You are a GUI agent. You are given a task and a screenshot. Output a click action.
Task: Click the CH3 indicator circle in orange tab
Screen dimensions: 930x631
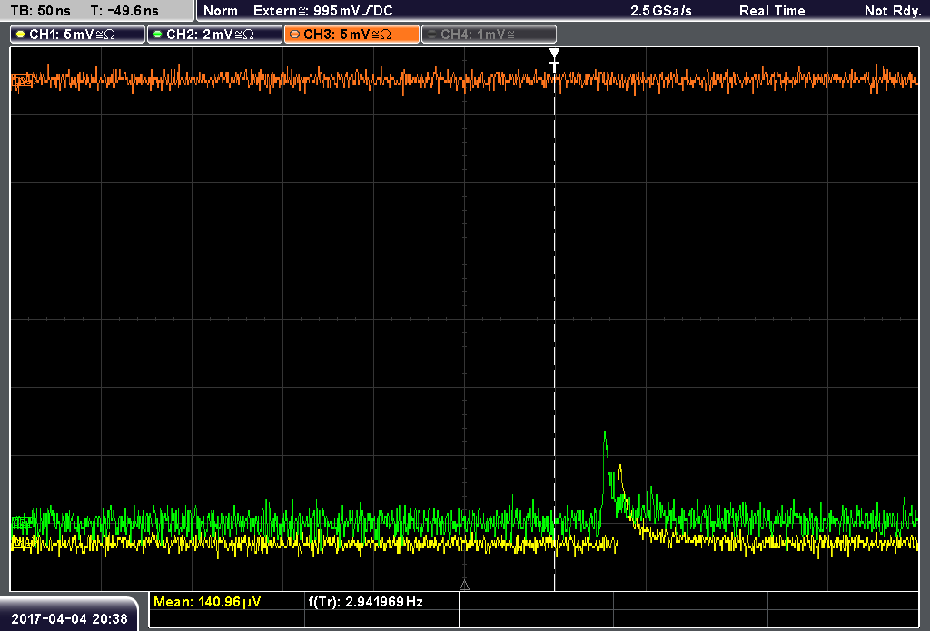coord(295,35)
